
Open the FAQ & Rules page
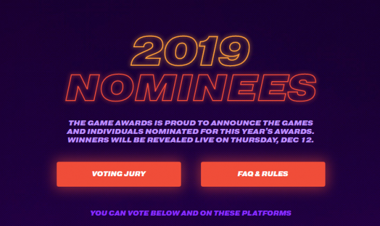[263, 174]
